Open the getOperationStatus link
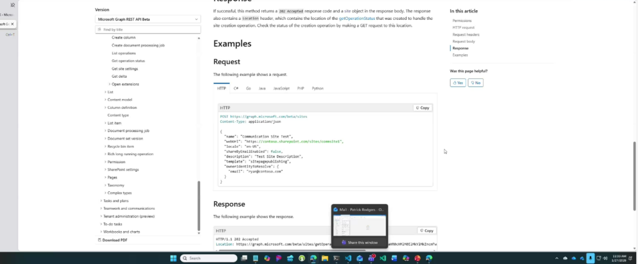638x264 pixels. 357,18
